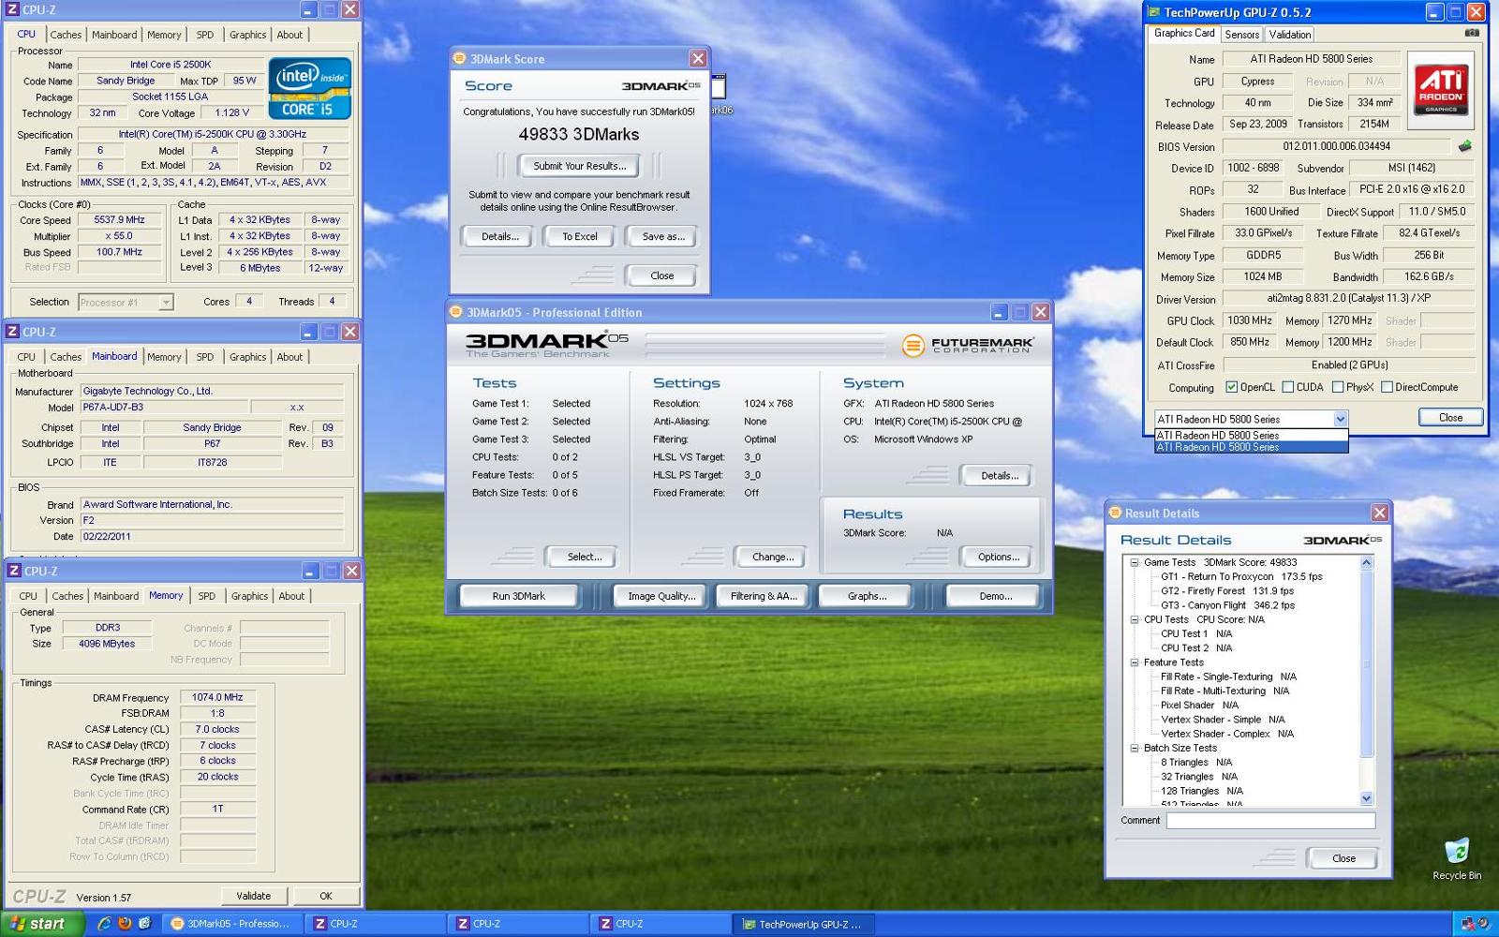
Task: Open Image Quality in 3DMark05
Action: pyautogui.click(x=661, y=596)
